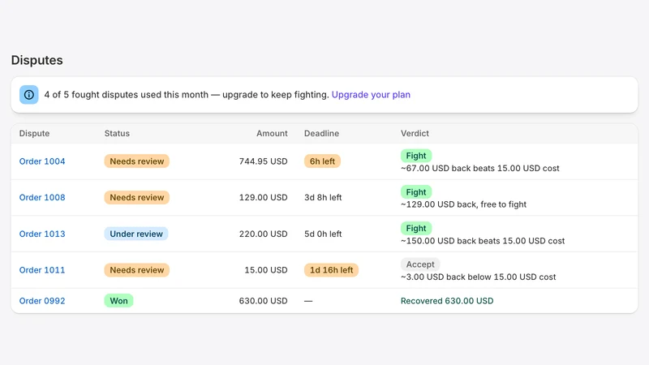
Task: Click the Won status badge
Action: [x=118, y=301]
